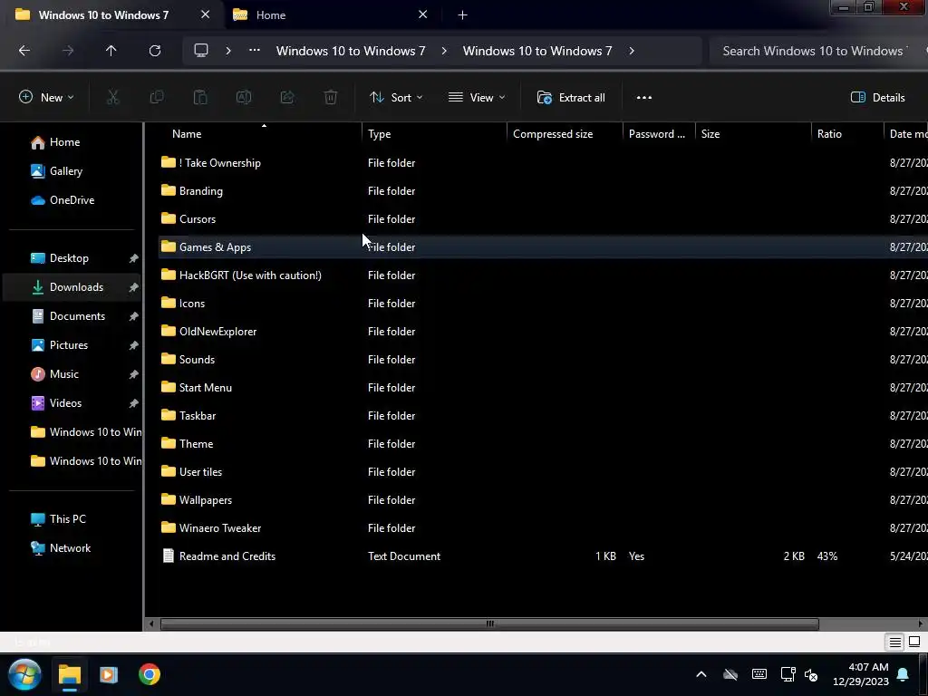Close the Windows 10 to Windows 7 tab
The width and height of the screenshot is (928, 696).
coord(205,14)
